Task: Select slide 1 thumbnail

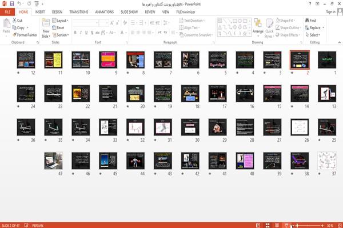Action: 327,59
